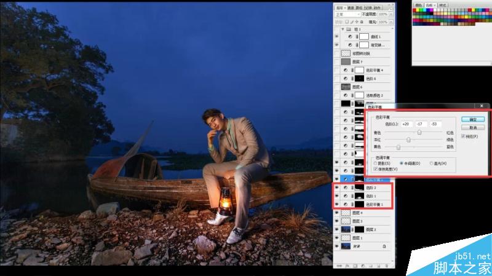
Task: Select 图层 7 gray layer thumbnail
Action: click(346, 62)
